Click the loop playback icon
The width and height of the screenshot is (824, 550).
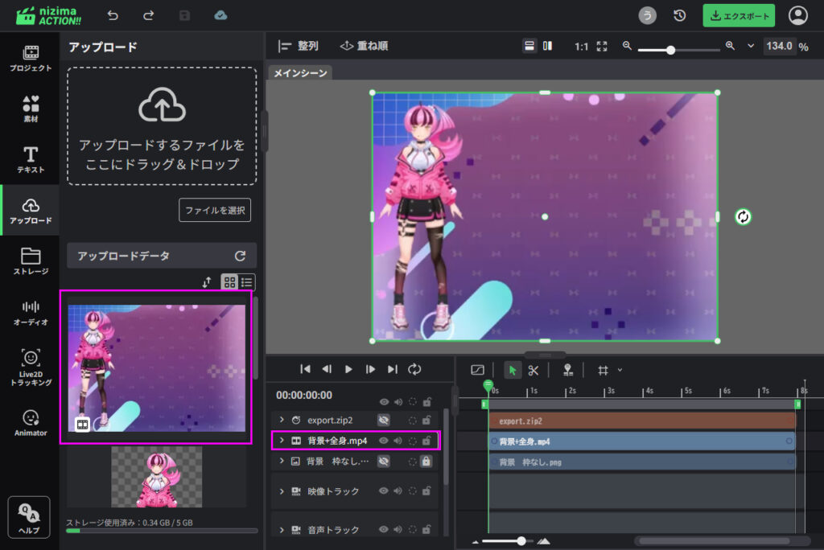click(x=414, y=369)
